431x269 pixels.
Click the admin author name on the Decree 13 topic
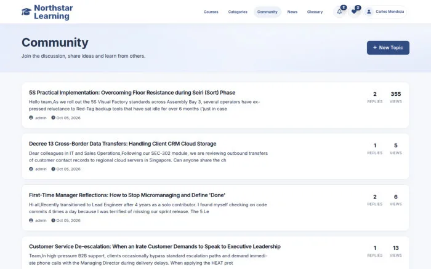[x=41, y=169]
